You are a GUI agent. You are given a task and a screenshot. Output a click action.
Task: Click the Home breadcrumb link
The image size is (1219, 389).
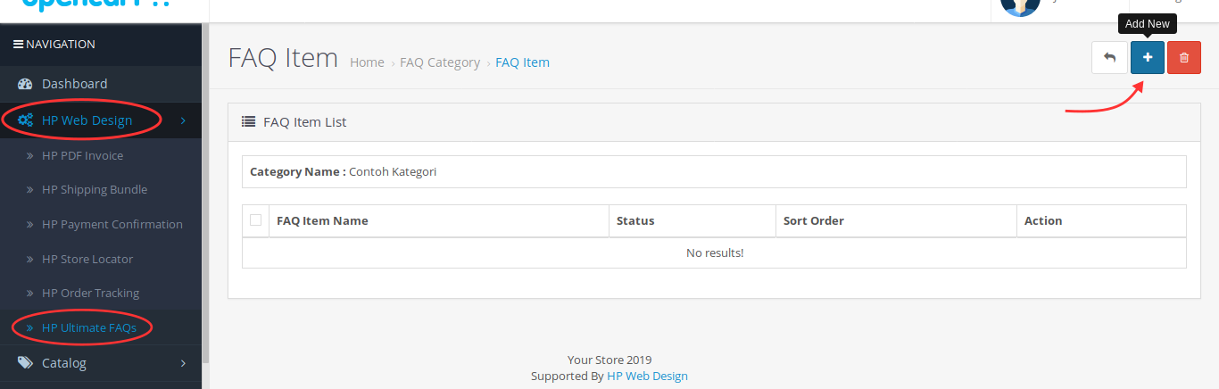point(367,62)
